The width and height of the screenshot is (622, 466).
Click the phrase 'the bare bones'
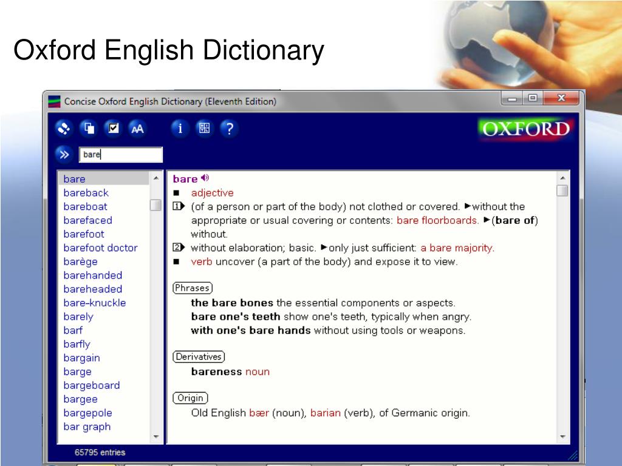pyautogui.click(x=232, y=303)
